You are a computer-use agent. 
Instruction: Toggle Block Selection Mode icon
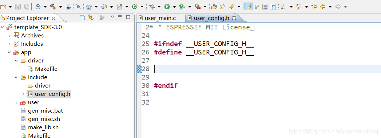[265, 7]
